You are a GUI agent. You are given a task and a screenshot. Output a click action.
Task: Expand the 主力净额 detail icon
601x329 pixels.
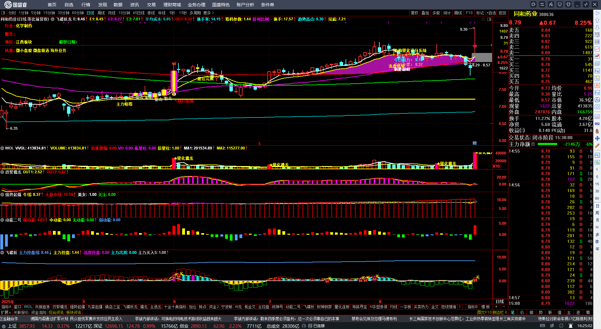pyautogui.click(x=533, y=144)
